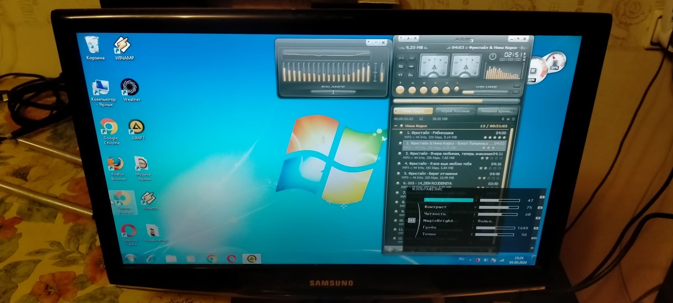The width and height of the screenshot is (673, 303).
Task: Show hidden tray icons arrow
Action: click(x=470, y=260)
